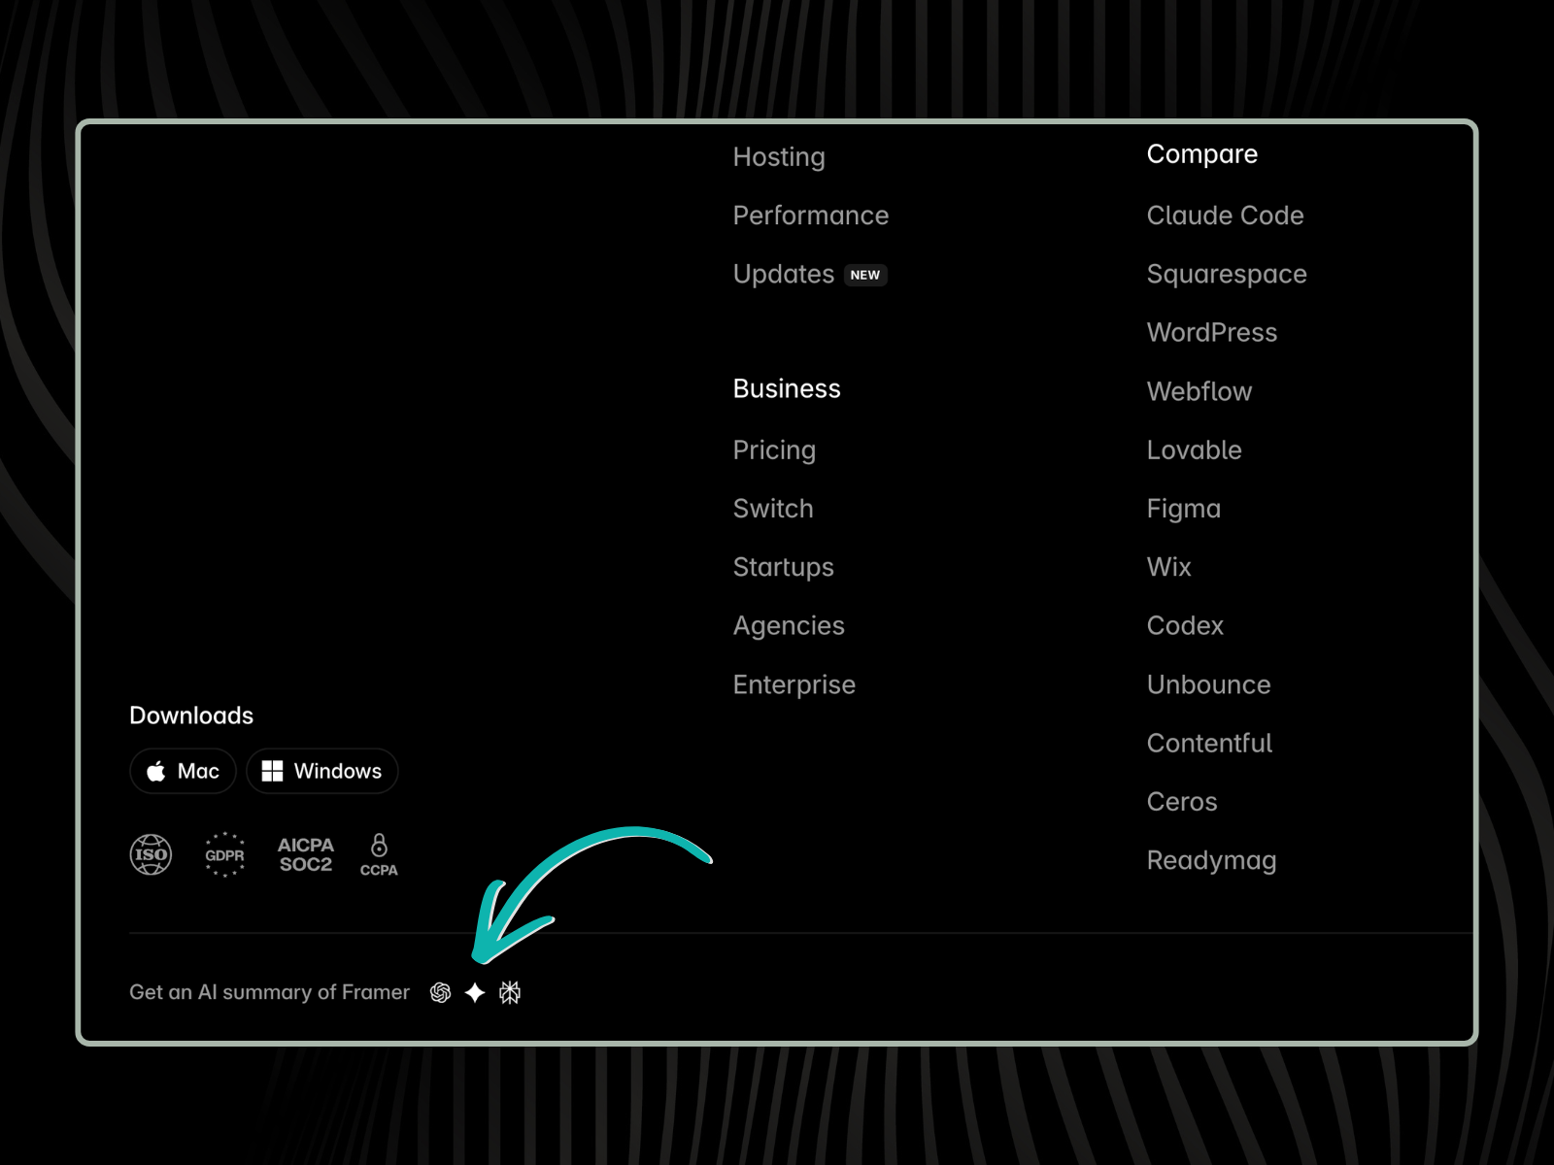This screenshot has height=1165, width=1554.
Task: Open the Readymag comparison link
Action: [1212, 860]
